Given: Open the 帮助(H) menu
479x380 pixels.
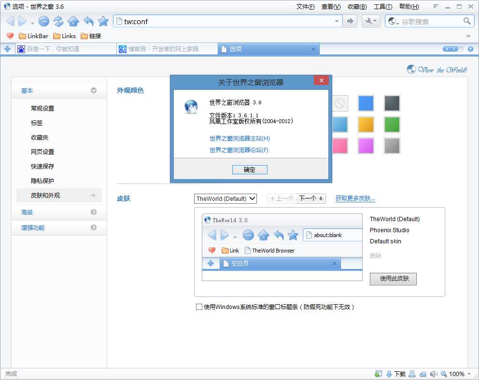Looking at the screenshot, I should coord(409,6).
